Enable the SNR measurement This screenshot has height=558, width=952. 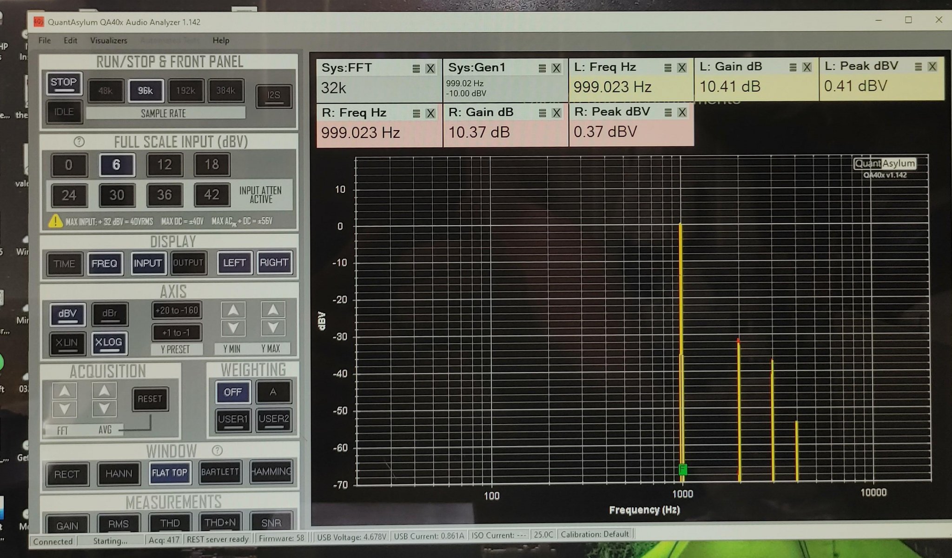pos(271,523)
